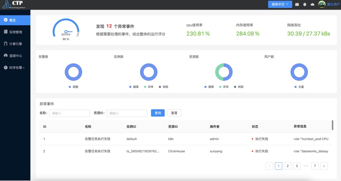Click the 用户数 donut chart
341x181 pixels.
click(299, 72)
